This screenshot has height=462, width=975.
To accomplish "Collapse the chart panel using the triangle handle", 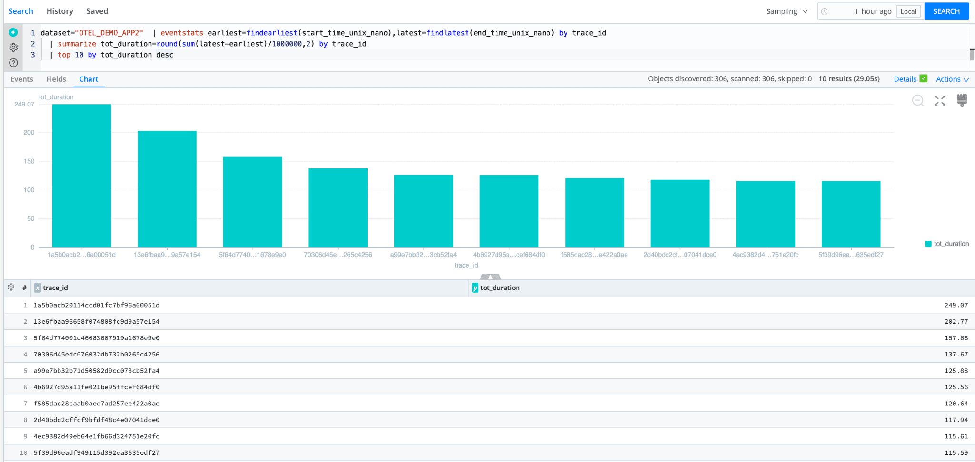I will click(490, 277).
